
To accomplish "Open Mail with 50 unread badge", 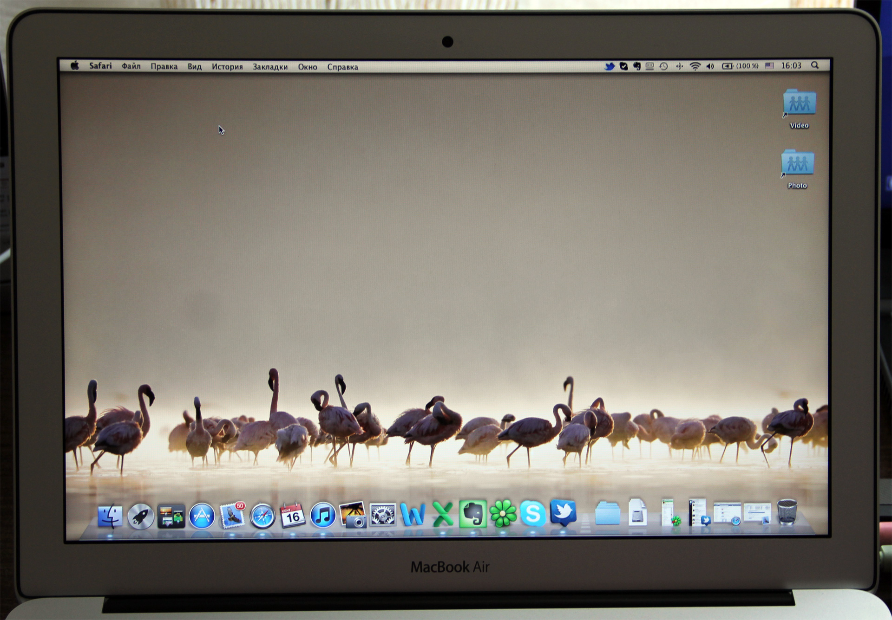I will (x=232, y=515).
